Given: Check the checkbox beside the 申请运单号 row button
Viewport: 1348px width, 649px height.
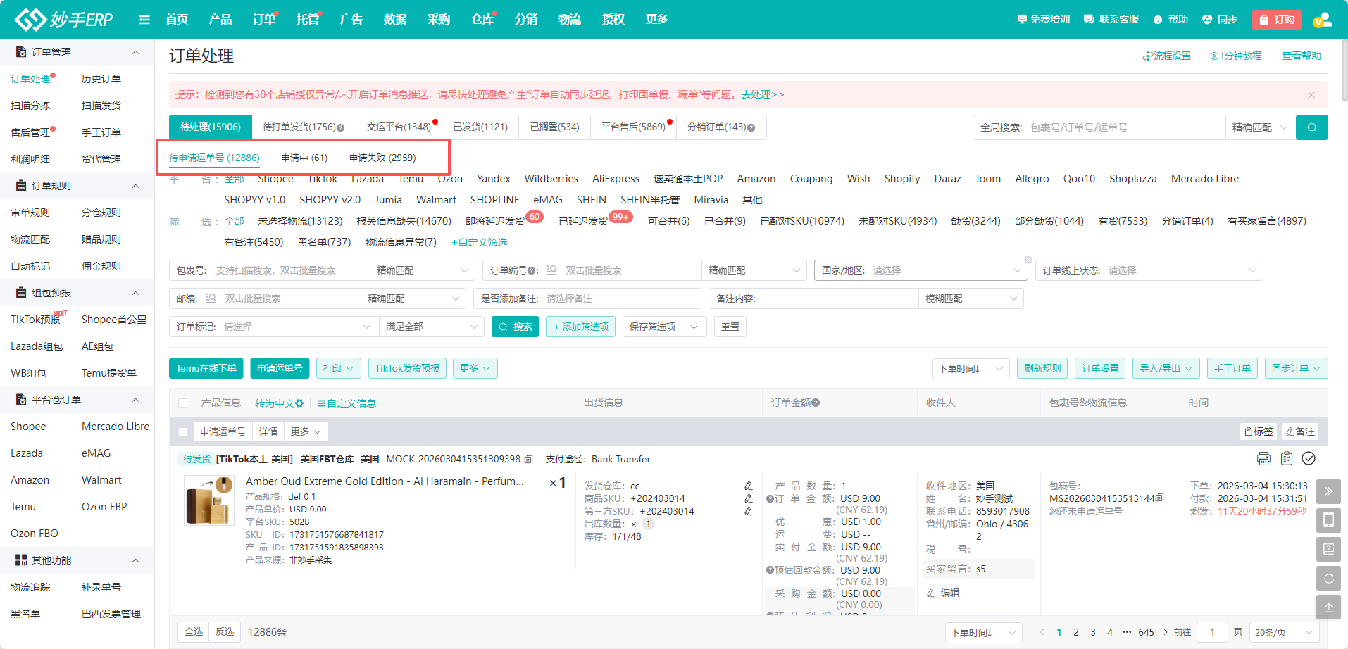Looking at the screenshot, I should pyautogui.click(x=183, y=431).
